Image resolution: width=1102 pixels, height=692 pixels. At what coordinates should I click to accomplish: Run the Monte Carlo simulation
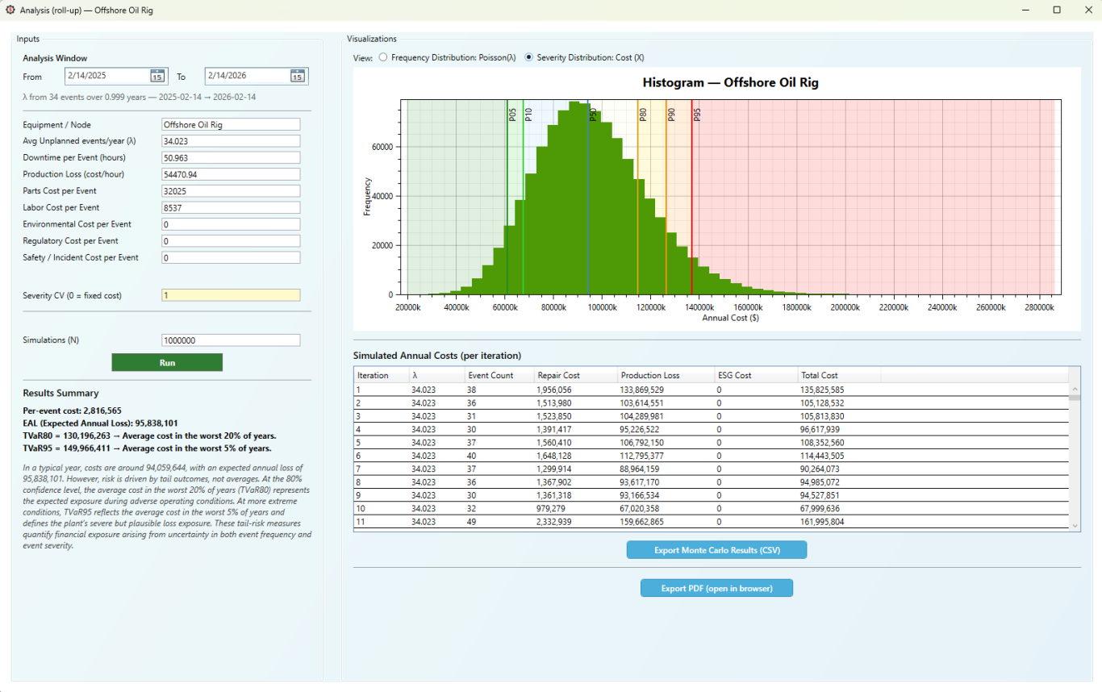pyautogui.click(x=167, y=363)
